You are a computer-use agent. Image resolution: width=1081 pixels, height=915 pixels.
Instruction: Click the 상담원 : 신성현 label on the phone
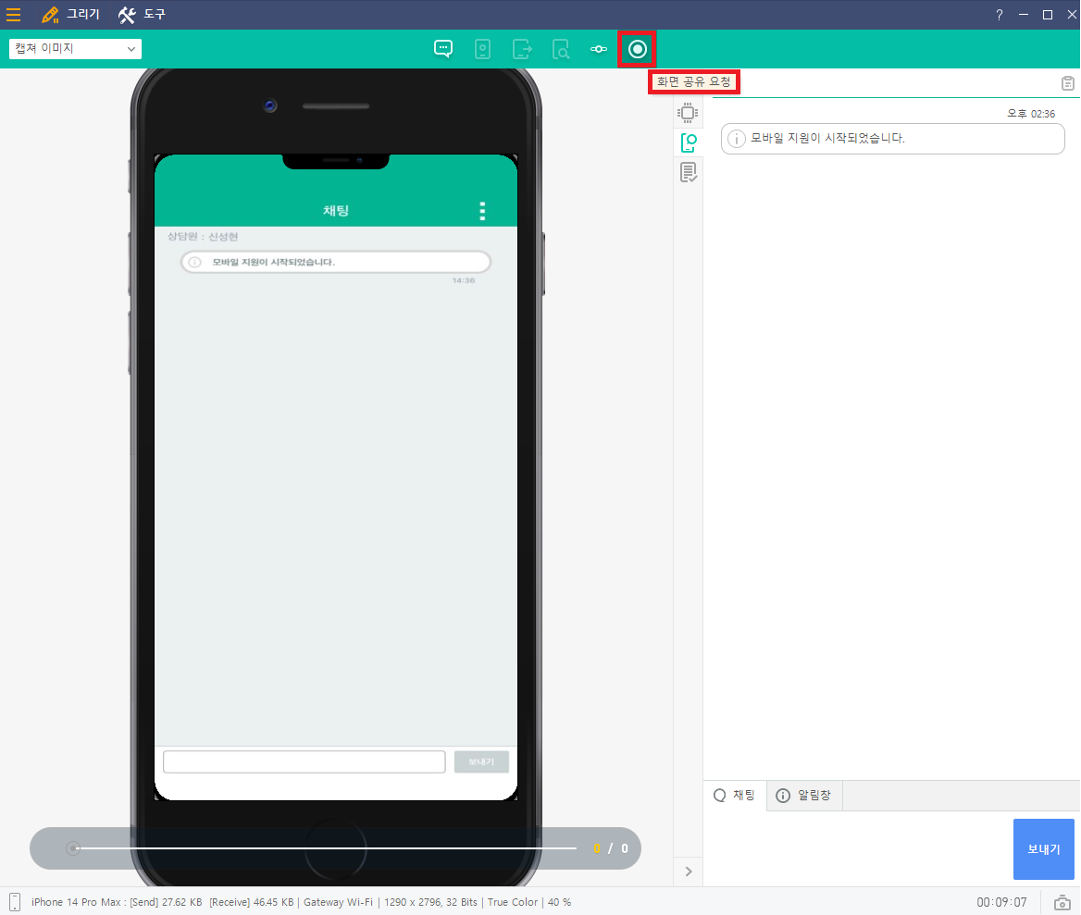click(x=203, y=236)
